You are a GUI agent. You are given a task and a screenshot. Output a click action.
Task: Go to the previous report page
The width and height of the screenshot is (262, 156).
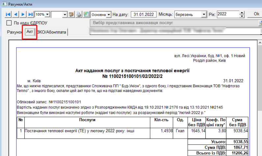16,15
